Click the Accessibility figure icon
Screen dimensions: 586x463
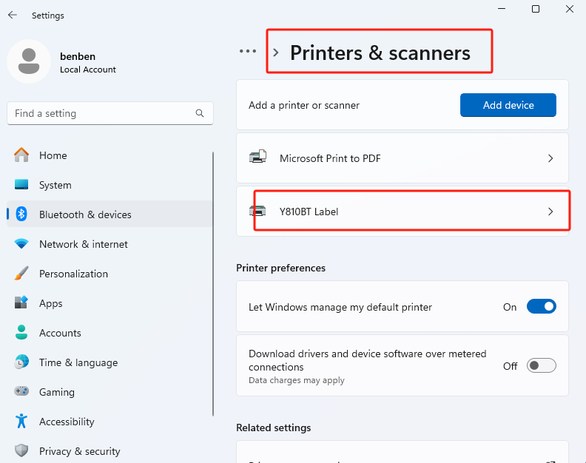(x=21, y=421)
